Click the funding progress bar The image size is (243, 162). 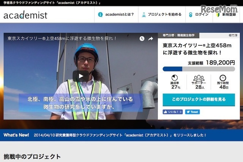point(199,69)
